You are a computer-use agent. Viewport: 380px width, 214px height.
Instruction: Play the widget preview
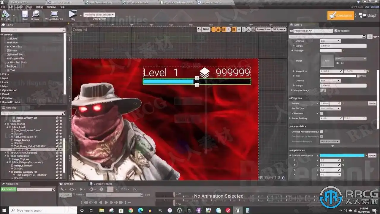coord(73,15)
